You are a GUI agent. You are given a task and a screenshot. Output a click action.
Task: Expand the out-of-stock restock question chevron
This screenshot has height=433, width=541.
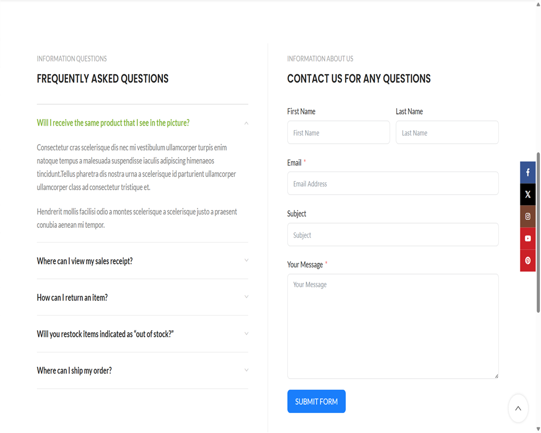pyautogui.click(x=246, y=333)
